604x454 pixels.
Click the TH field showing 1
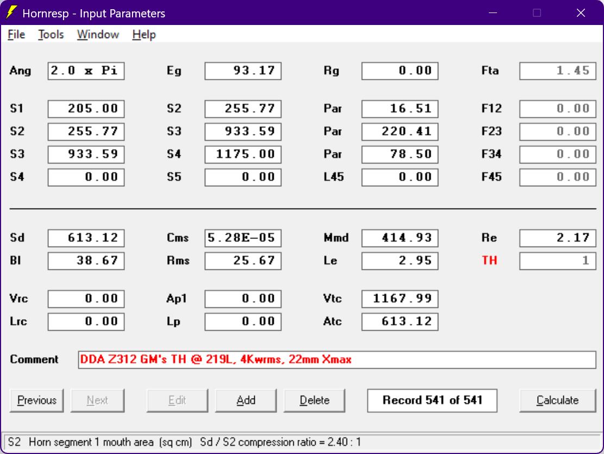tap(558, 261)
